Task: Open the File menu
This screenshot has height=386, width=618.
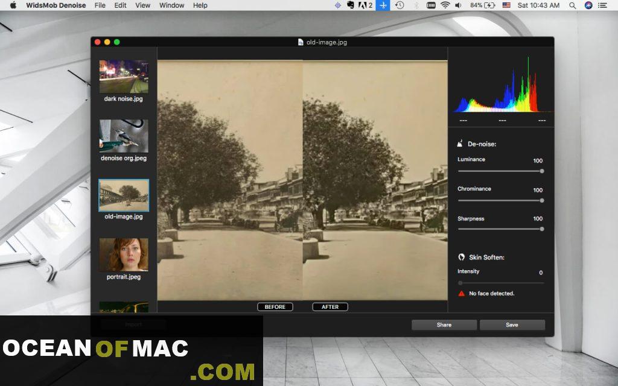Action: (x=100, y=5)
